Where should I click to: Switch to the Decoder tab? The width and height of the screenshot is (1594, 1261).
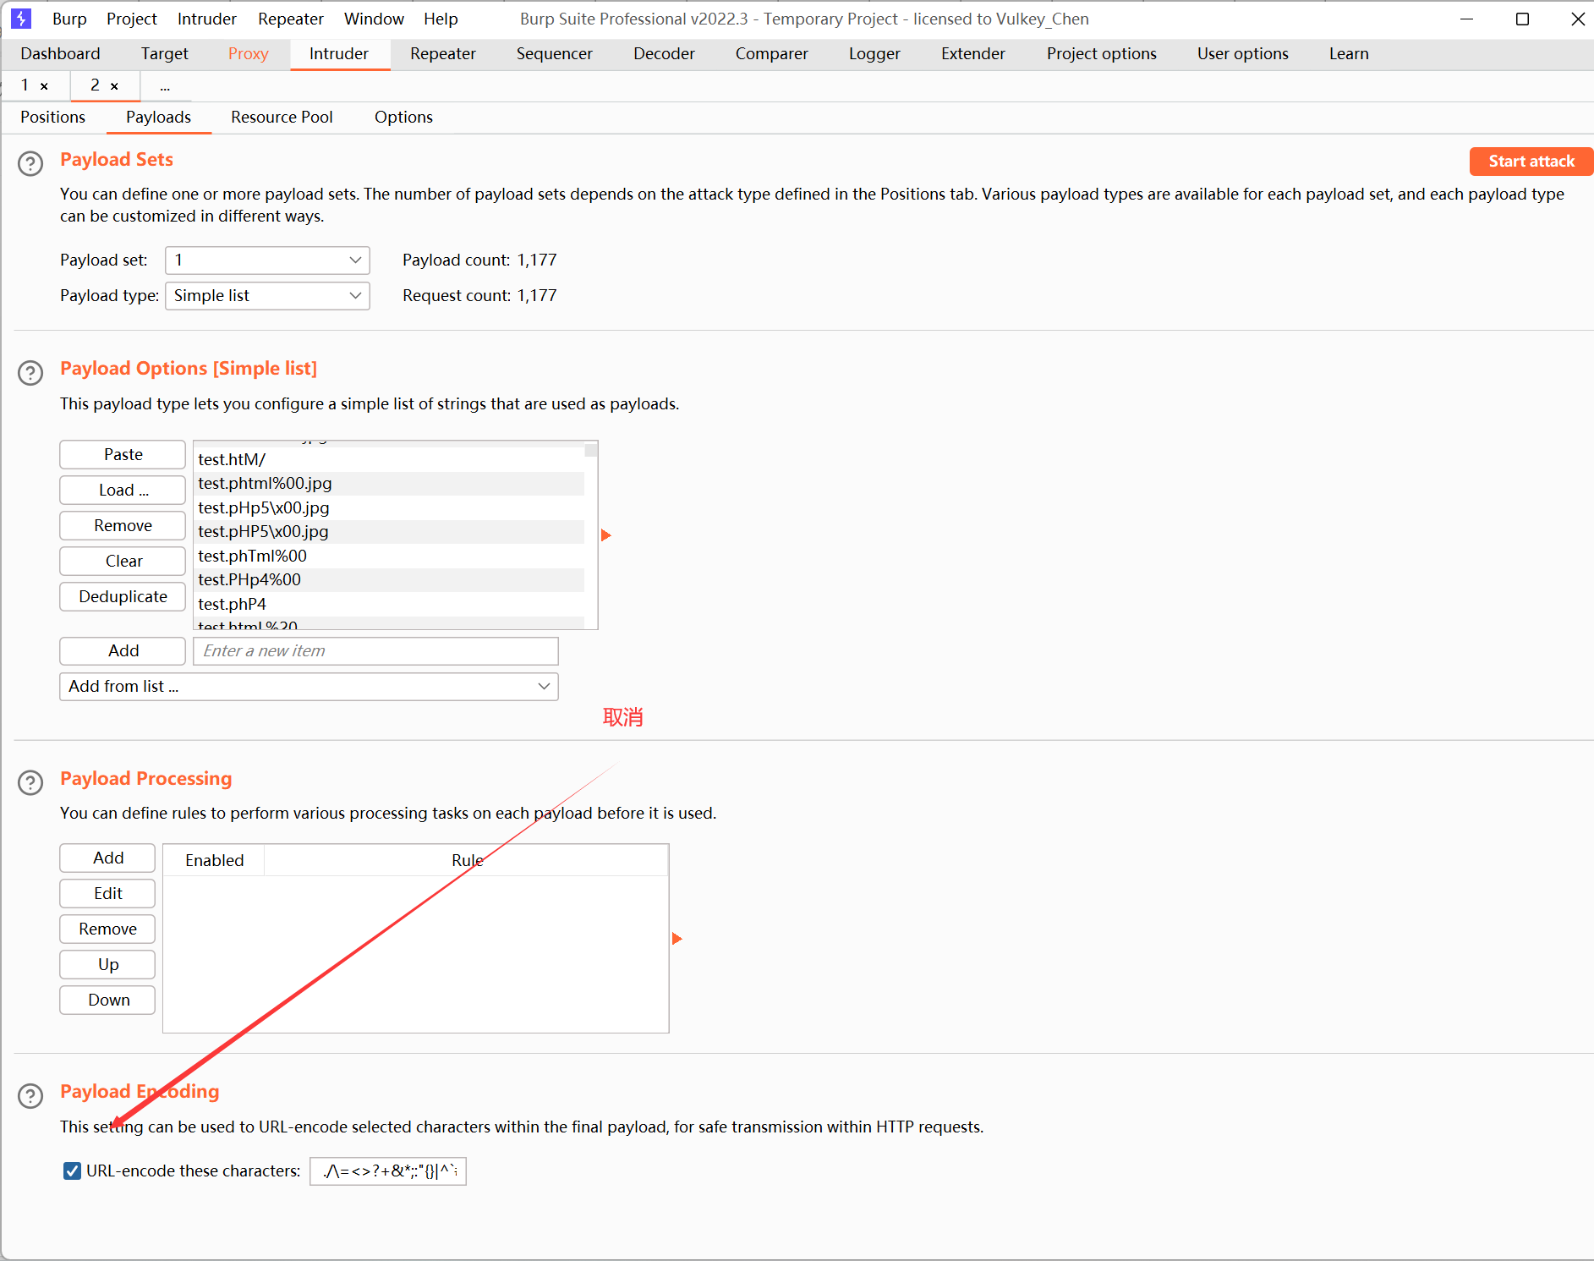[x=665, y=53]
